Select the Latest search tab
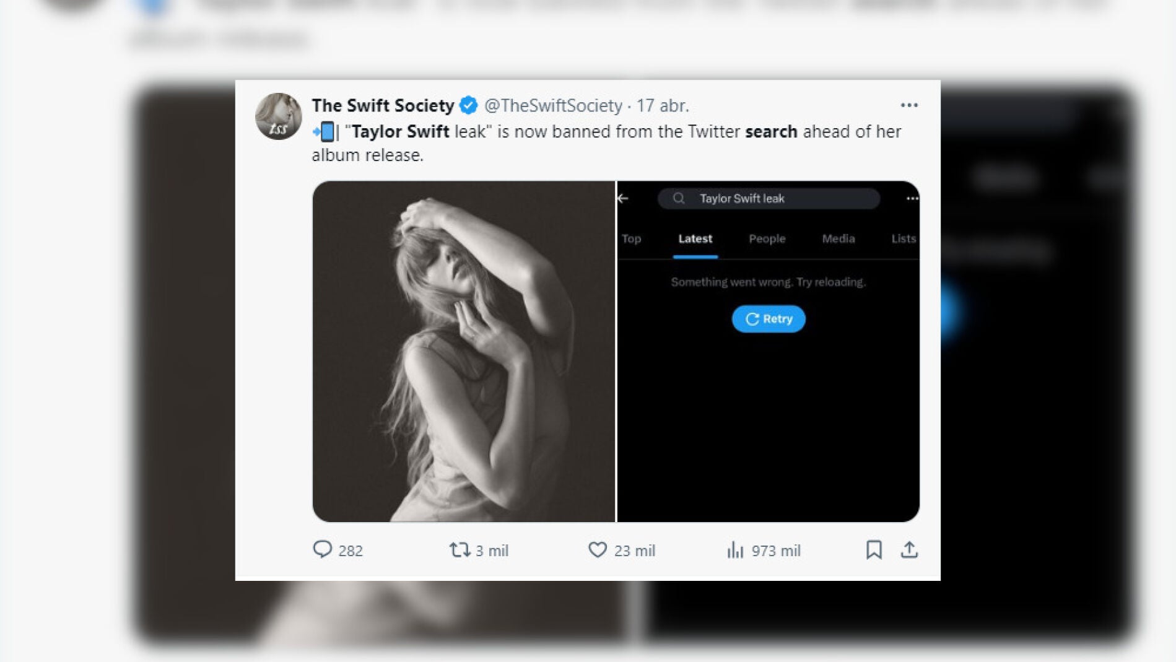The image size is (1176, 662). click(x=695, y=238)
